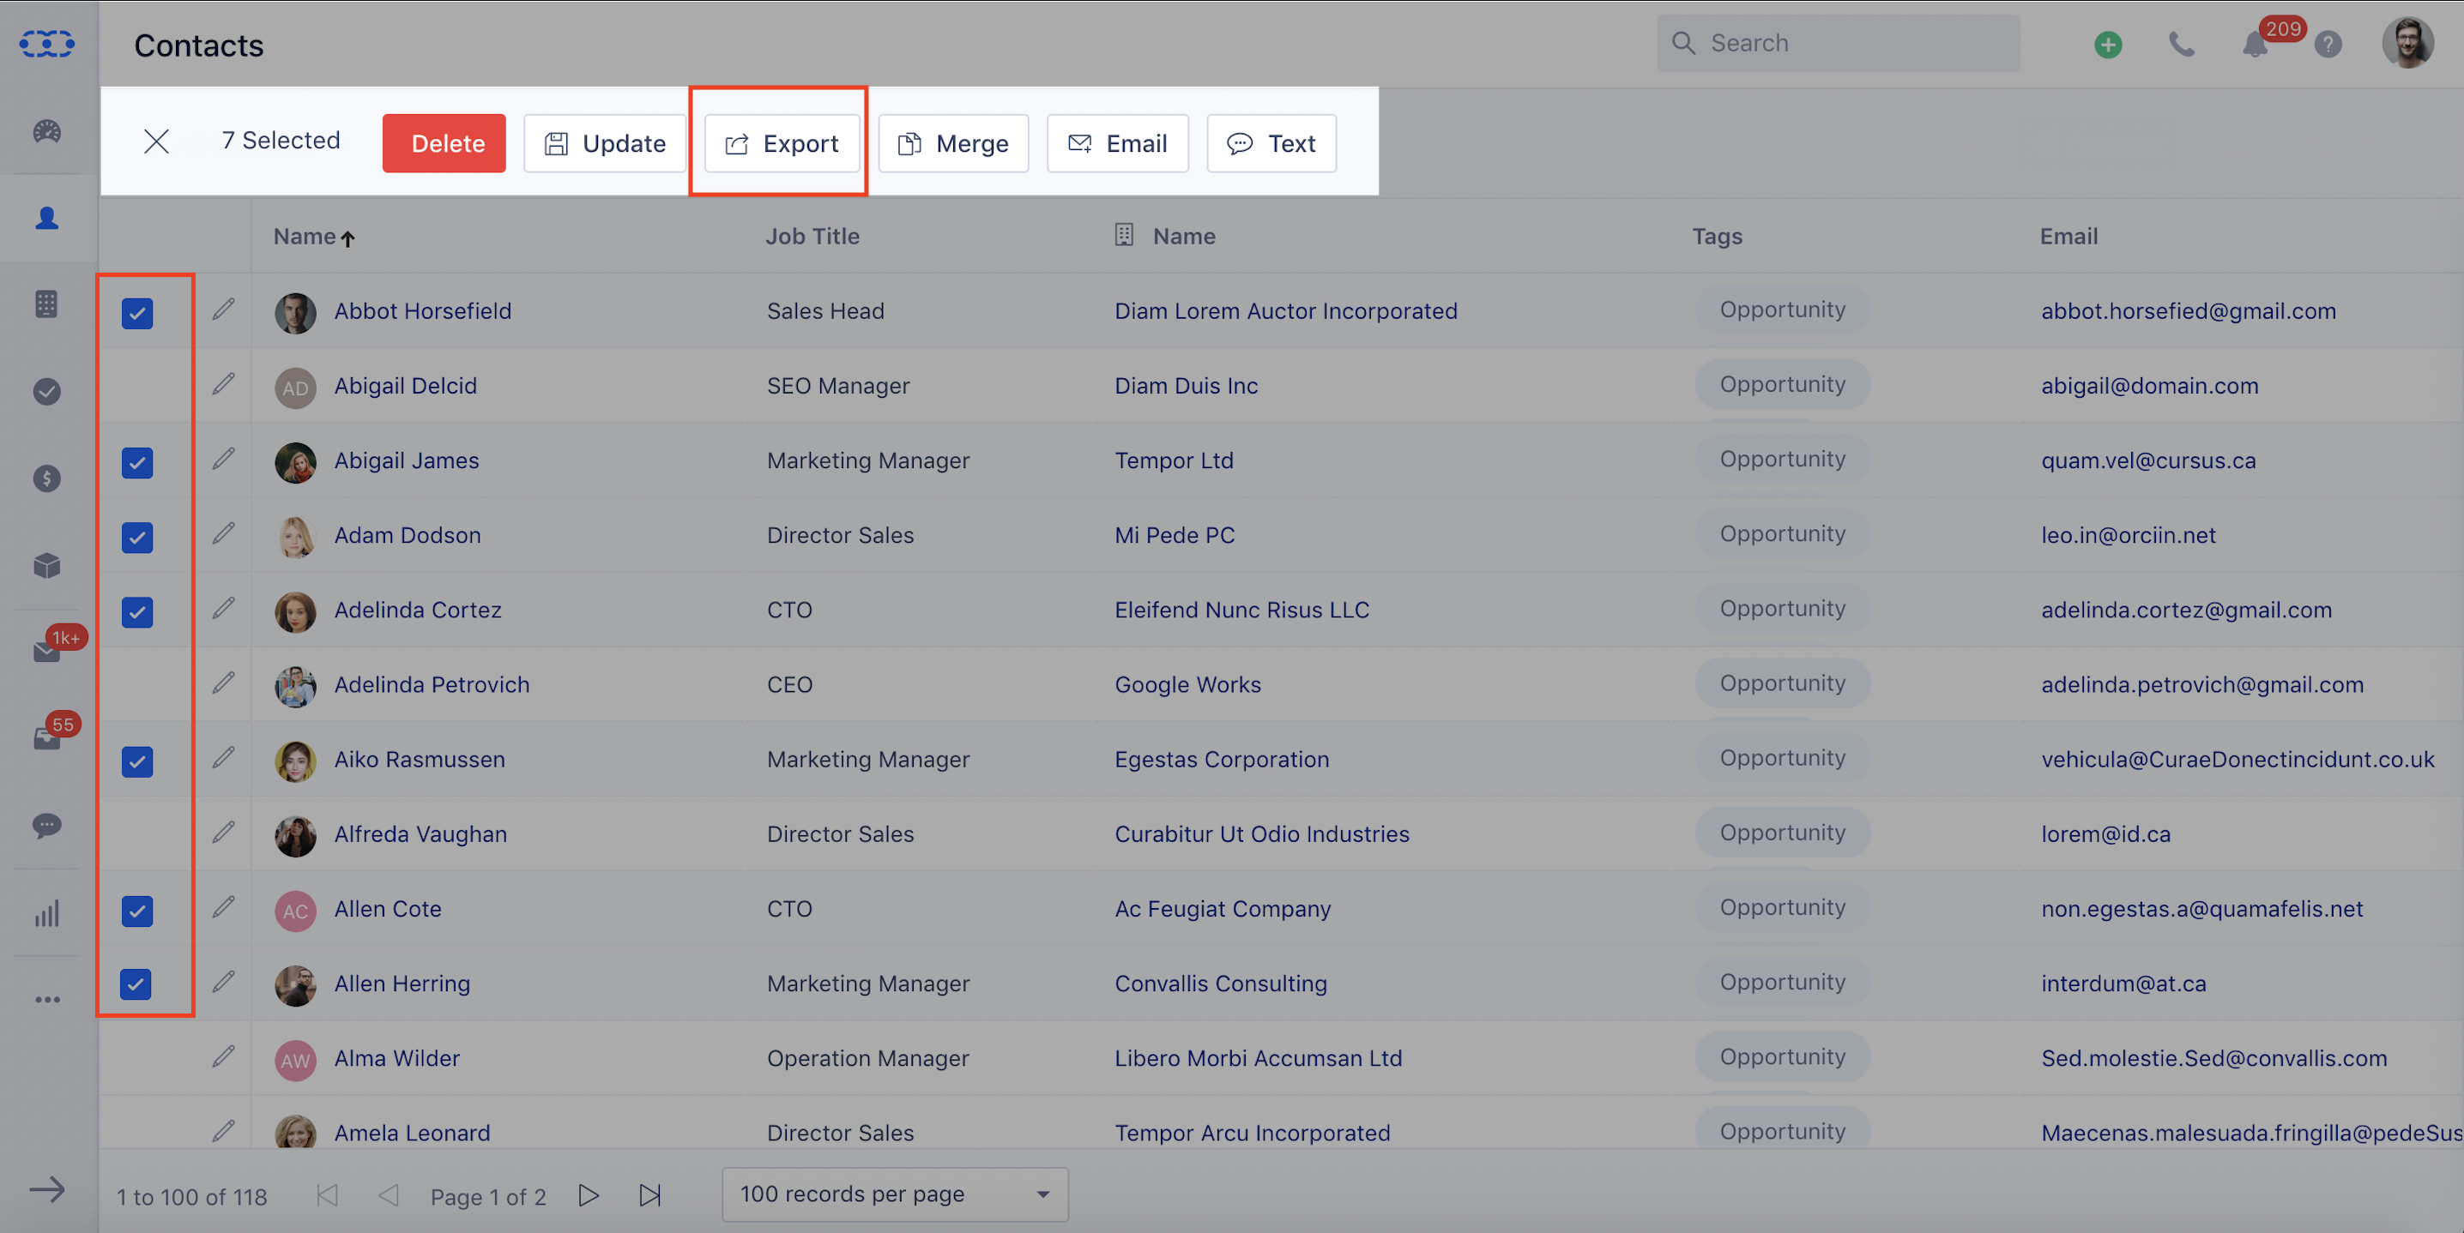Click the Delete button
Viewport: 2464px width, 1233px height.
tap(444, 143)
